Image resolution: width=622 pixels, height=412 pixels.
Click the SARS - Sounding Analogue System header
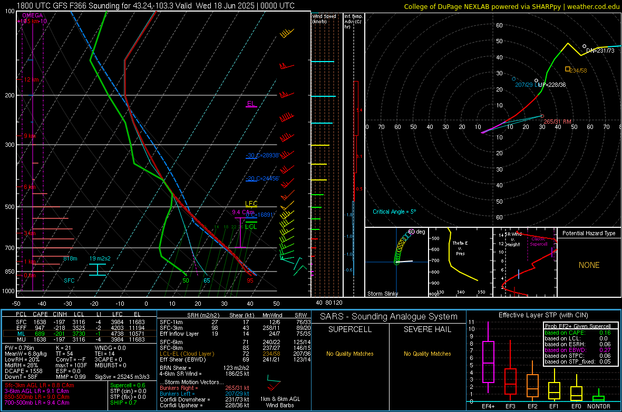tap(388, 317)
